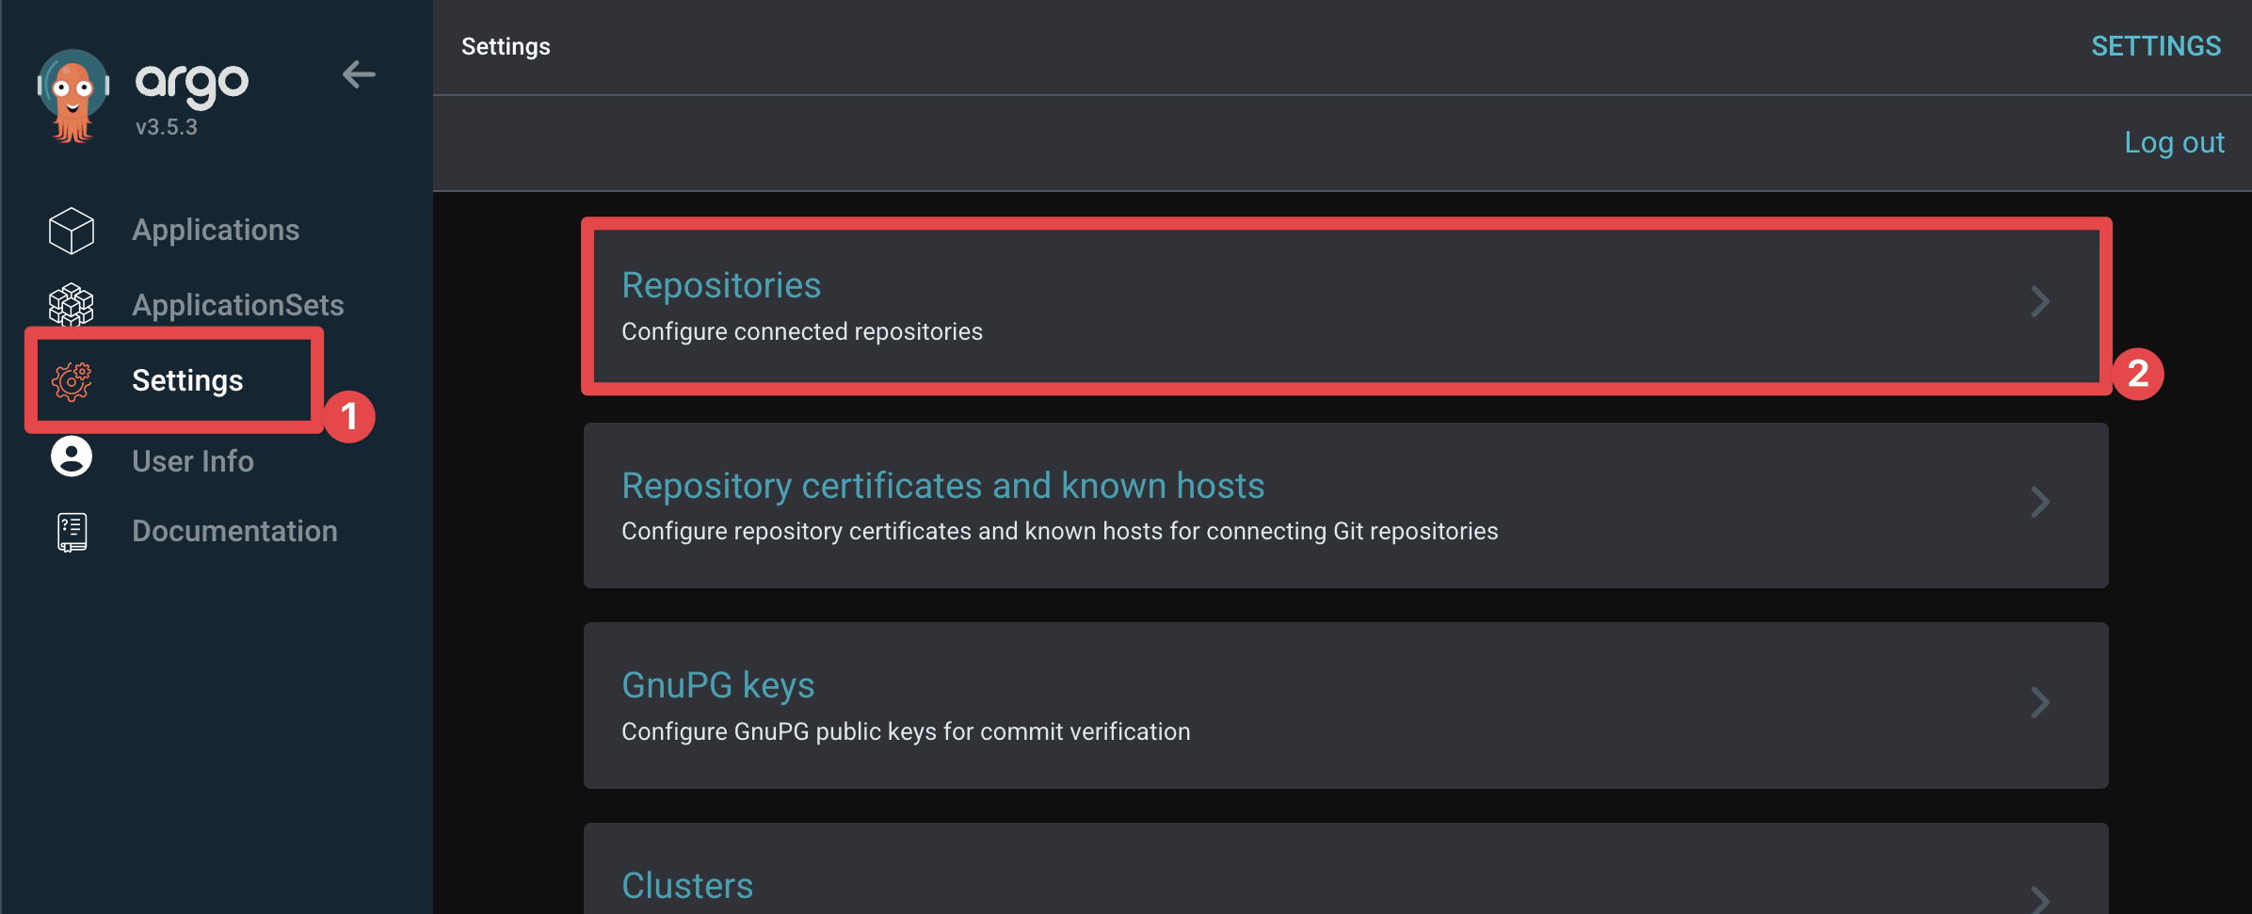
Task: Open the Documentation sidebar item
Action: (234, 531)
